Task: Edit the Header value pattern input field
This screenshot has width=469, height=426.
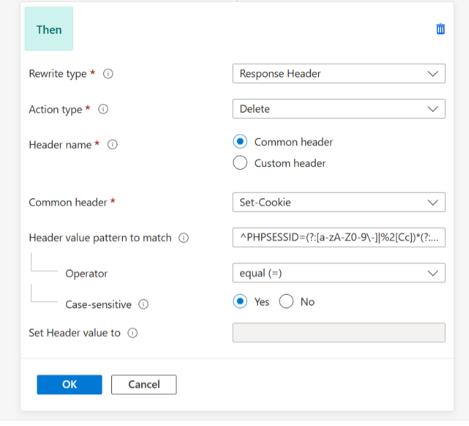Action: click(339, 238)
